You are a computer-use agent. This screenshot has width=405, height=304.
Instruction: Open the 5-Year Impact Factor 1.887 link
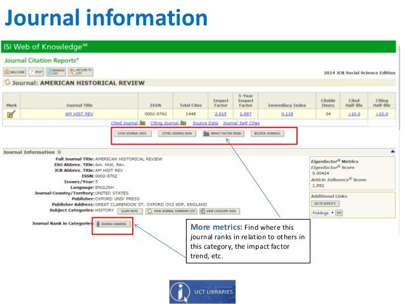click(x=246, y=114)
